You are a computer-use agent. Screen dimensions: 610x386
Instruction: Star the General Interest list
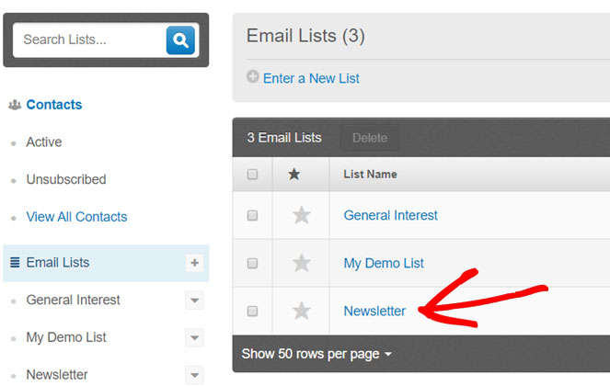[x=301, y=216]
